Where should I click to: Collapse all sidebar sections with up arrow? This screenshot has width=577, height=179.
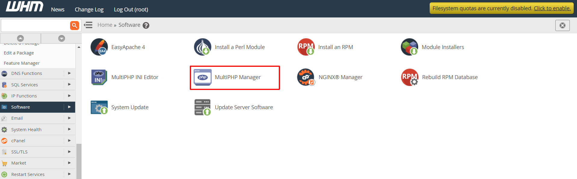click(20, 39)
